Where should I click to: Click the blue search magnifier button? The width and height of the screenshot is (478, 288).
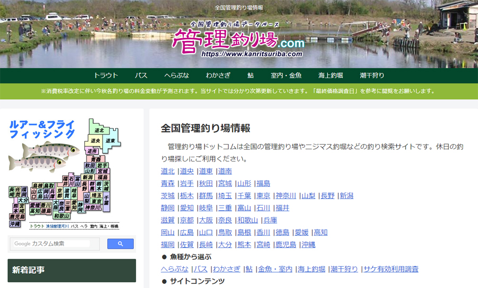tap(120, 244)
